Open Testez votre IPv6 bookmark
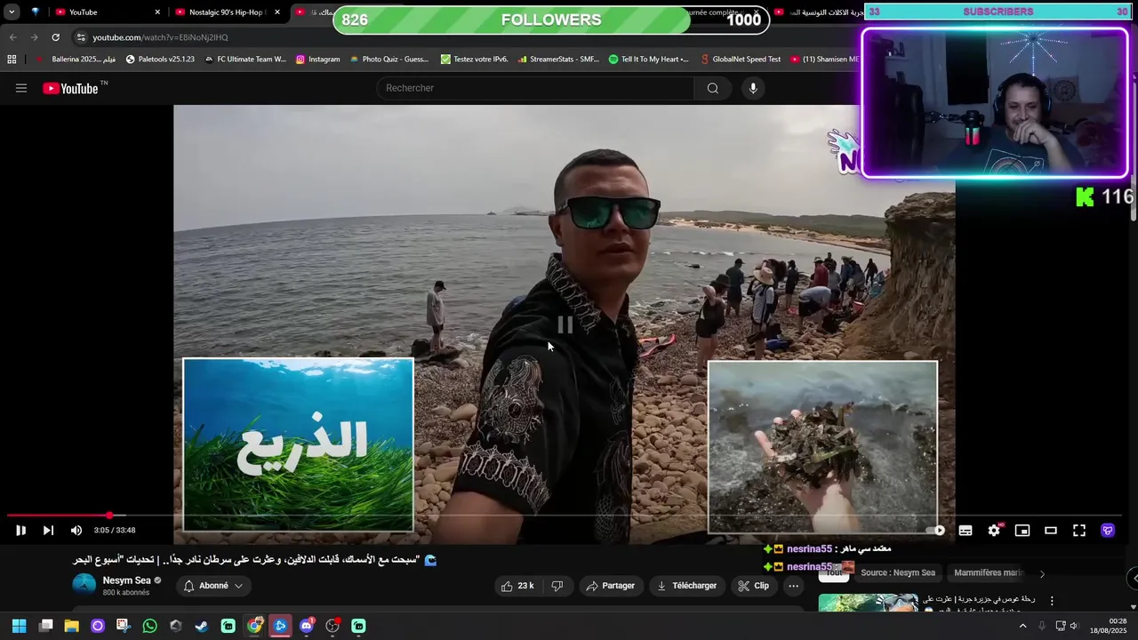This screenshot has height=640, width=1138. 475,60
